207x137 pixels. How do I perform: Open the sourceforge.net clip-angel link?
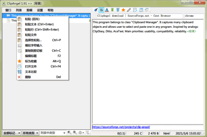tap(121, 127)
